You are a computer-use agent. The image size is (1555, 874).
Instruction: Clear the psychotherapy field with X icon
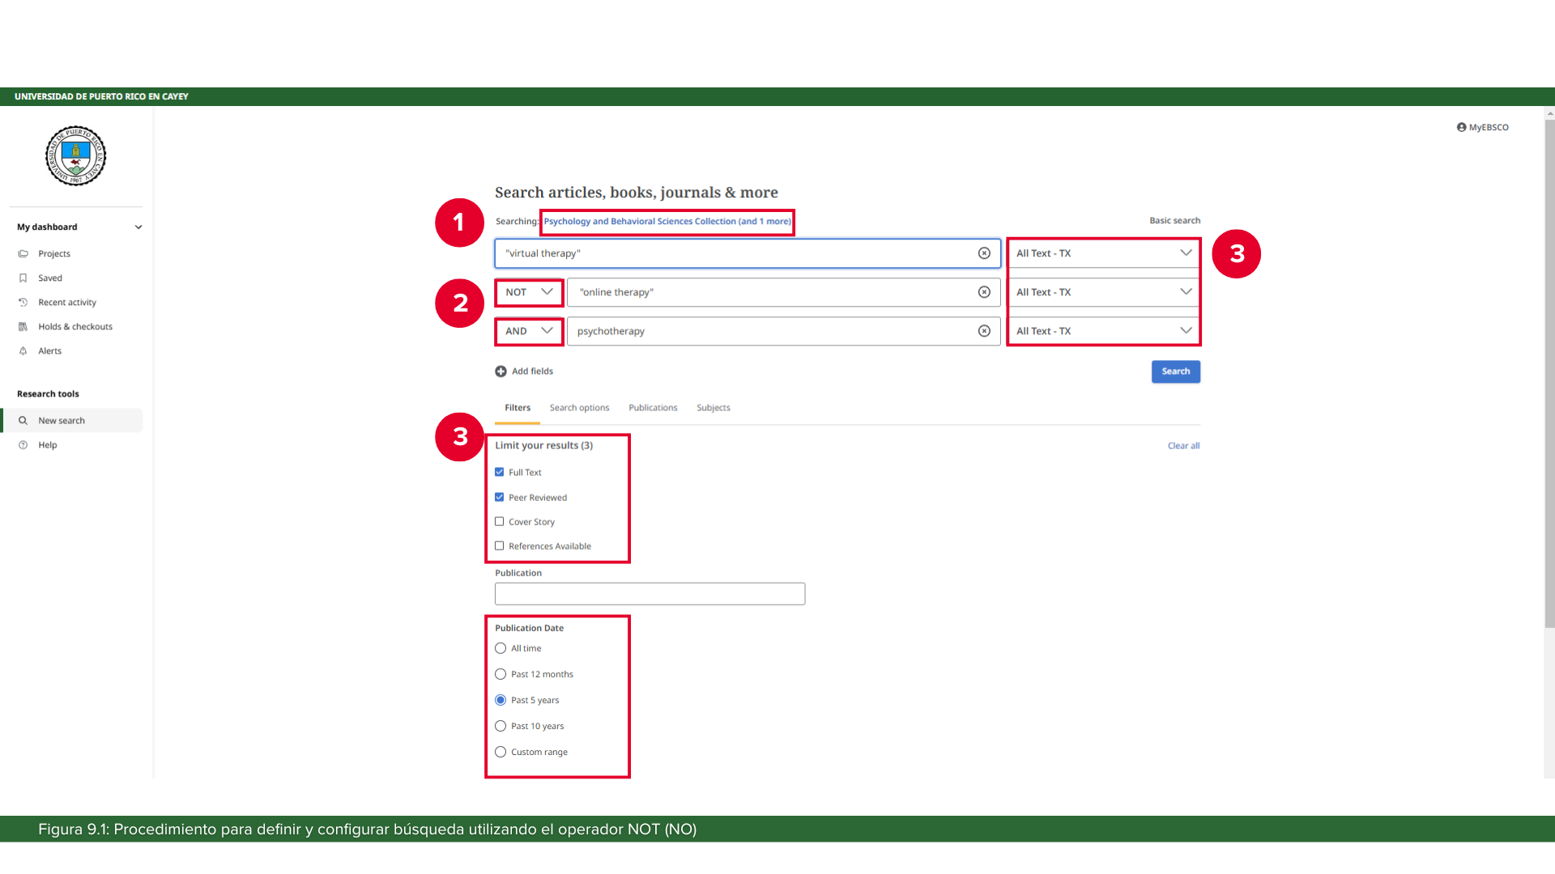coord(984,331)
